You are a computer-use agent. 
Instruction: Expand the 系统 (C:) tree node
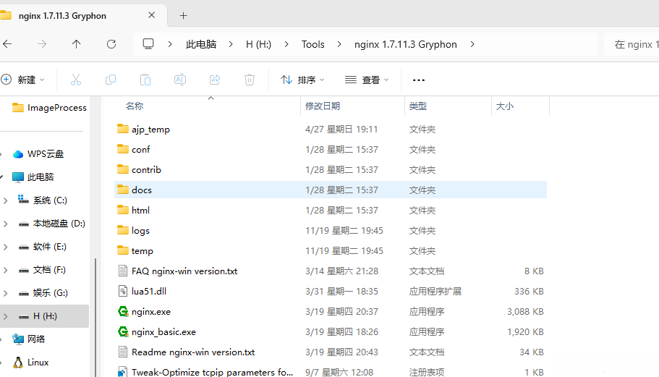6,200
